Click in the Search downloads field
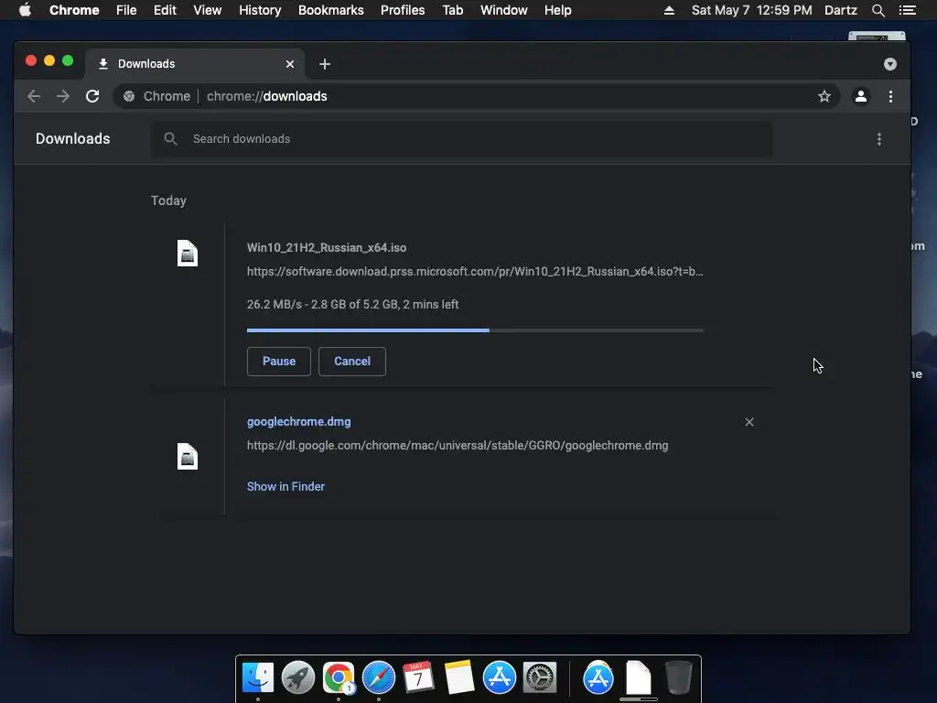Viewport: 937px width, 703px height. (x=461, y=139)
